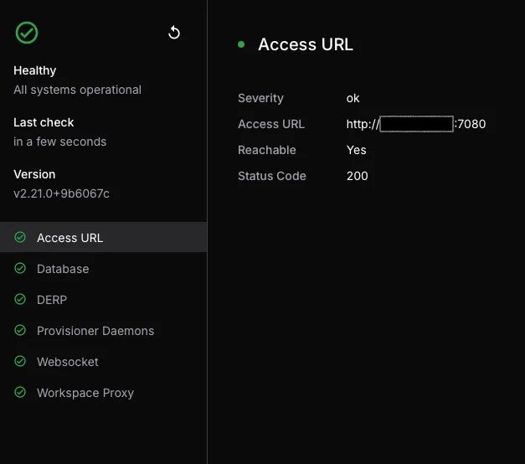Screen dimensions: 525x464
Task: Click the check icon beside Access URL in sidebar
Action: click(20, 238)
